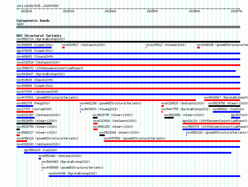Open the nsv5881252 (Almarri2020) label
Viewport: 248px width, 187px height.
113,127
